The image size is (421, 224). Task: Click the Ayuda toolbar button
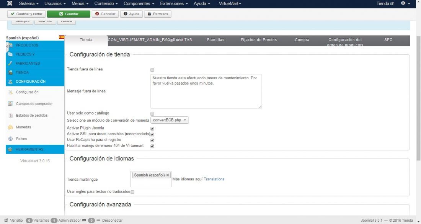pos(131,14)
